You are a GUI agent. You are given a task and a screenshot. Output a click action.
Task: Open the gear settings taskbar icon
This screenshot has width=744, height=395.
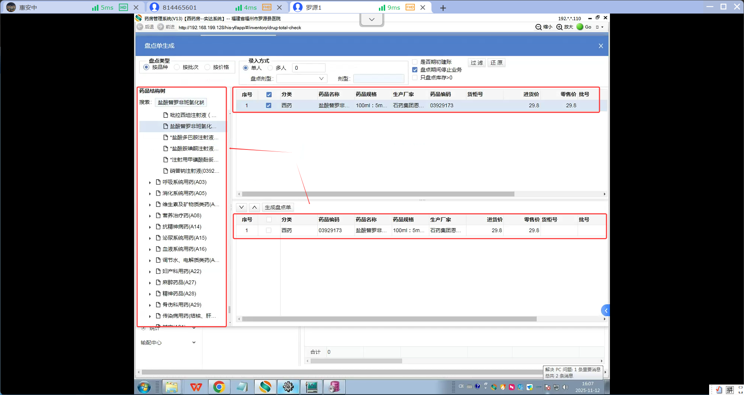click(288, 387)
